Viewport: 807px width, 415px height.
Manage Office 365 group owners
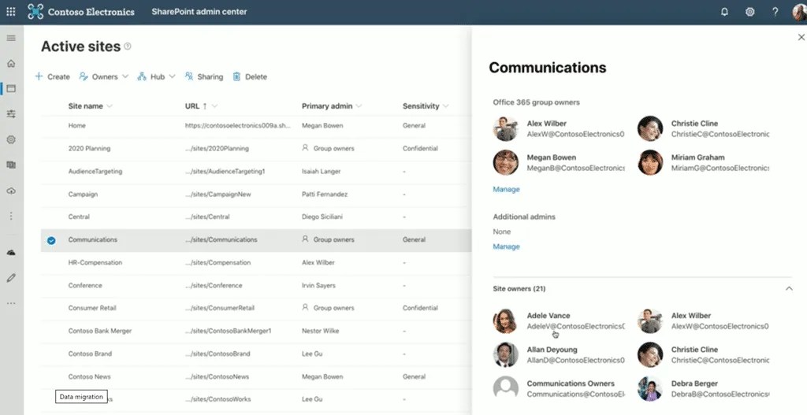[x=507, y=189]
